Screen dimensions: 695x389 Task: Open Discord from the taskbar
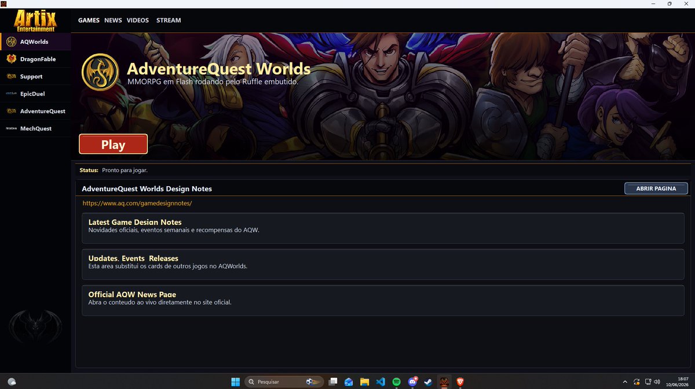[x=412, y=381]
